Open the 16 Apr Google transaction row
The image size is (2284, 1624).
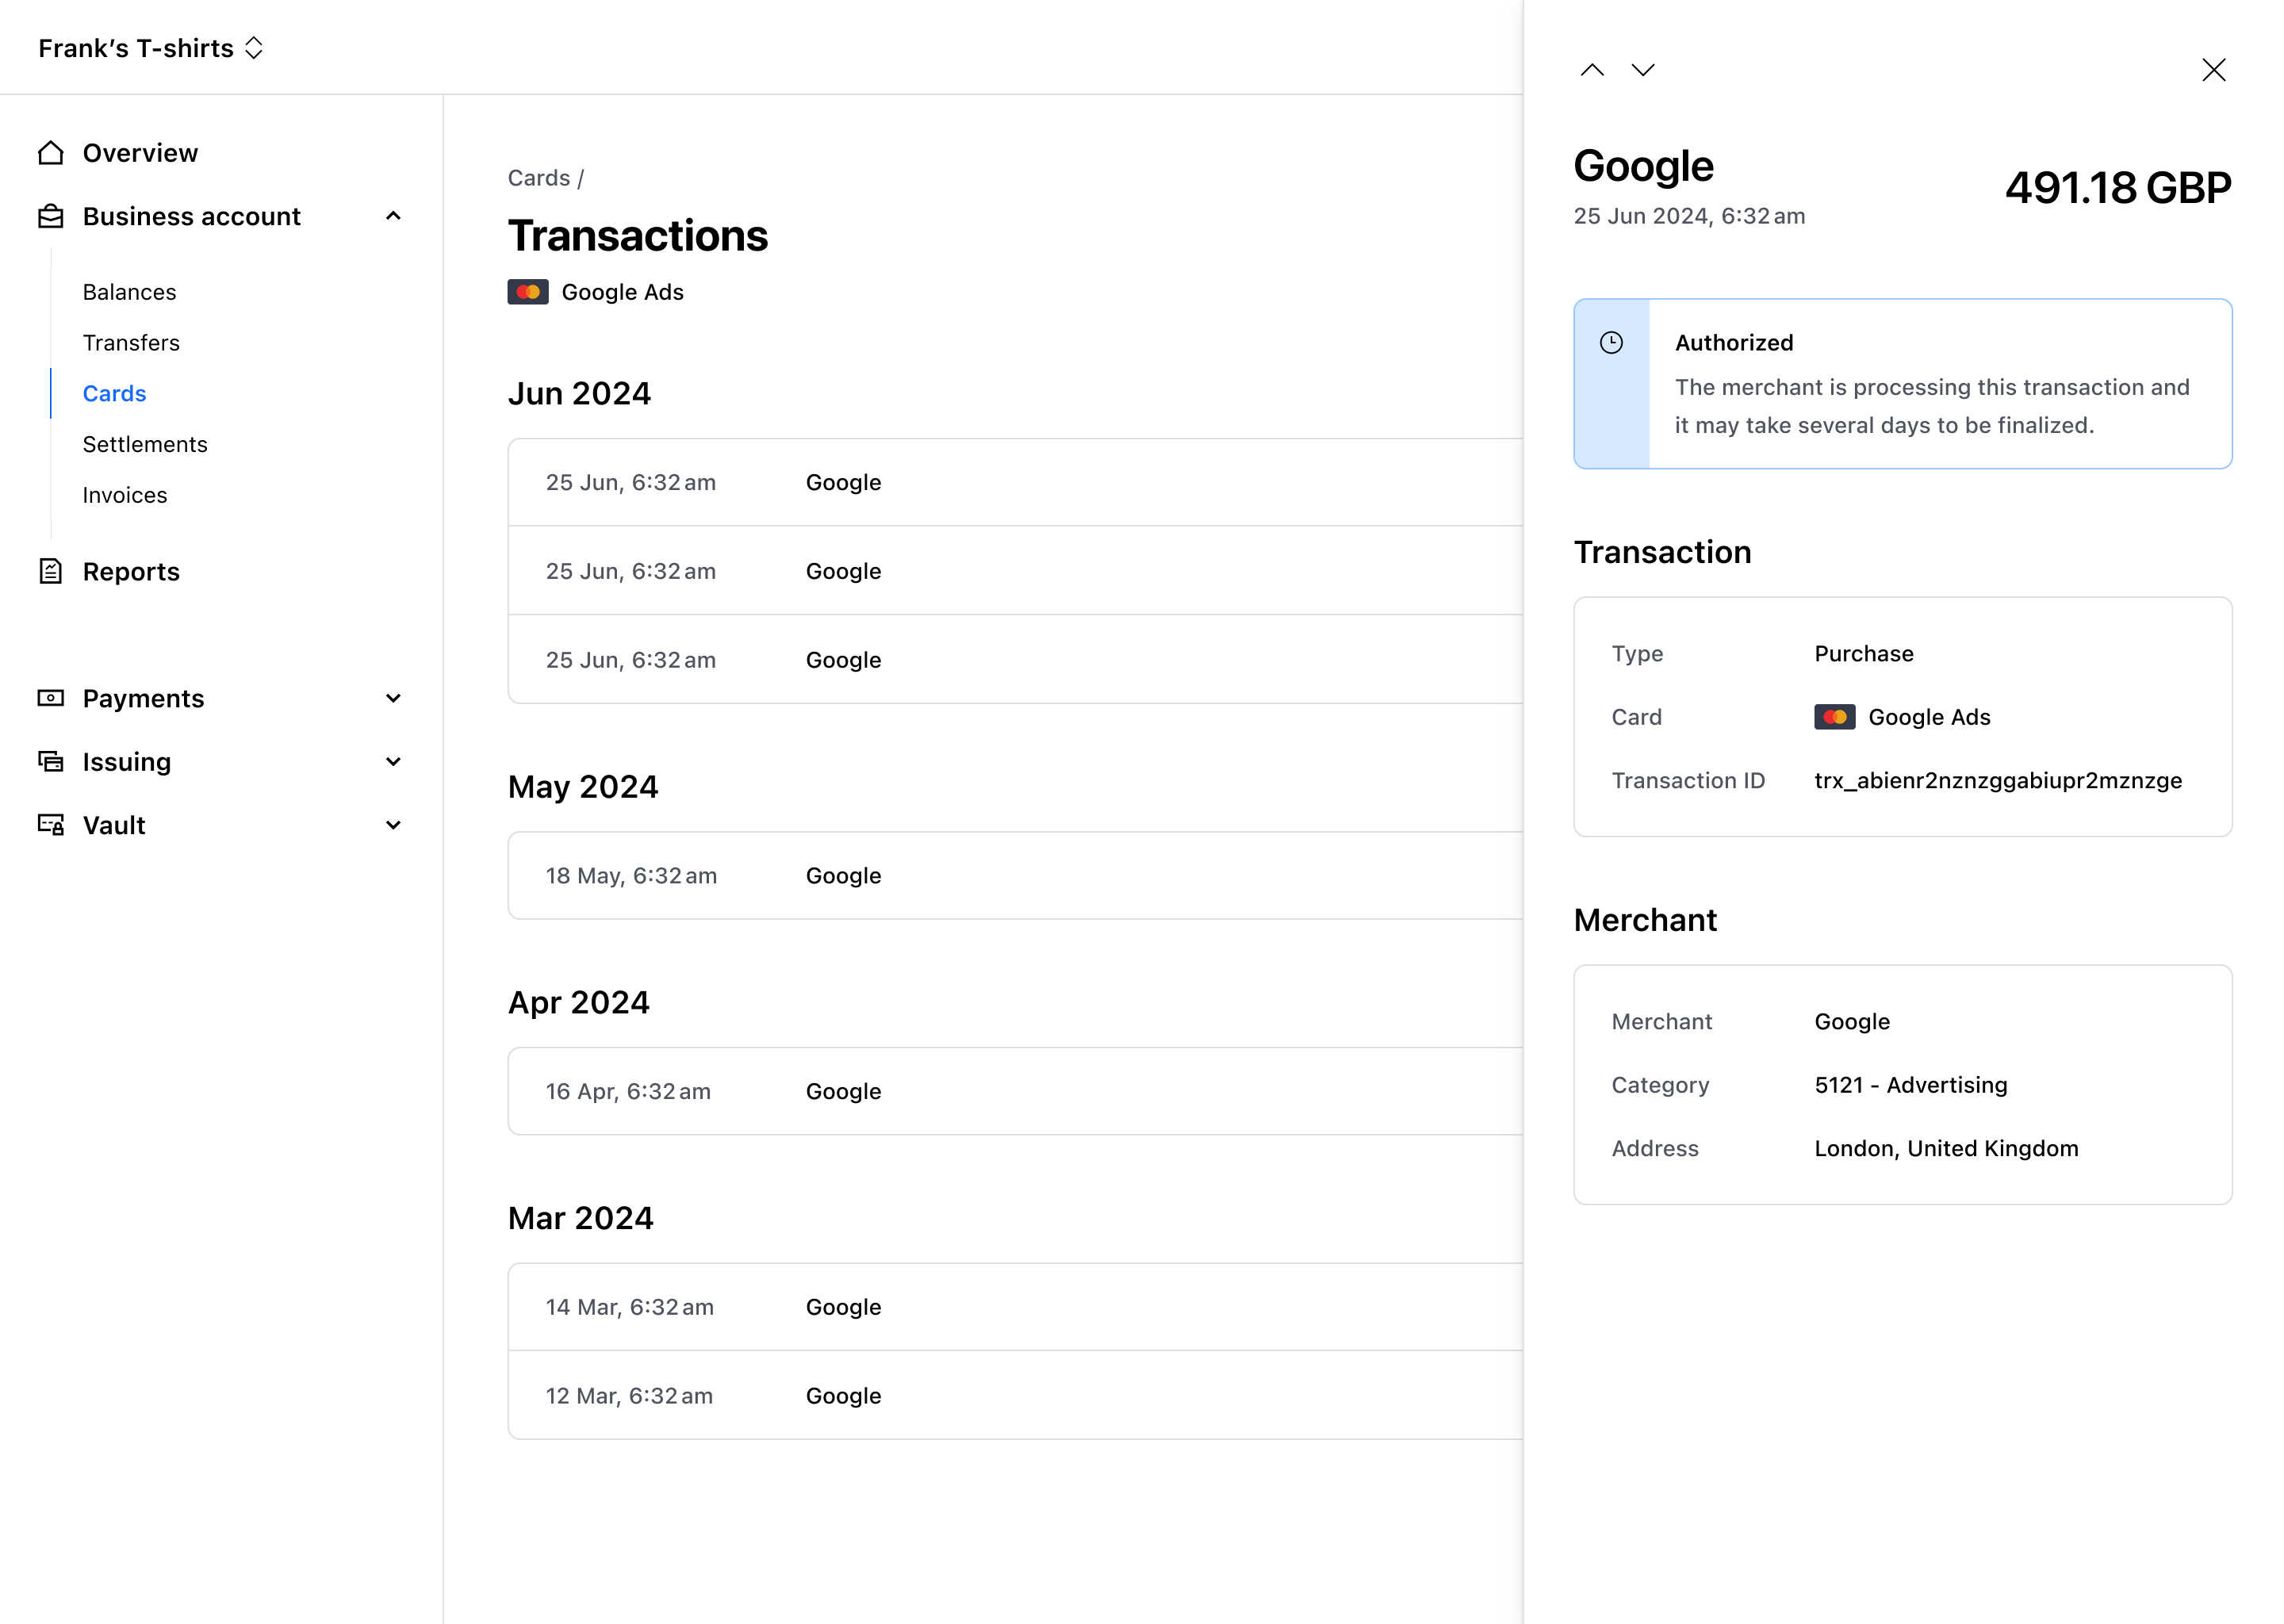(1015, 1091)
